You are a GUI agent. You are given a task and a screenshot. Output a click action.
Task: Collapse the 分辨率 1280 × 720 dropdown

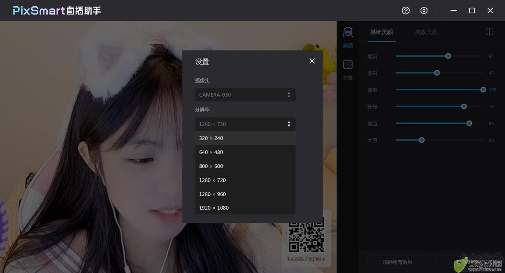tap(245, 124)
